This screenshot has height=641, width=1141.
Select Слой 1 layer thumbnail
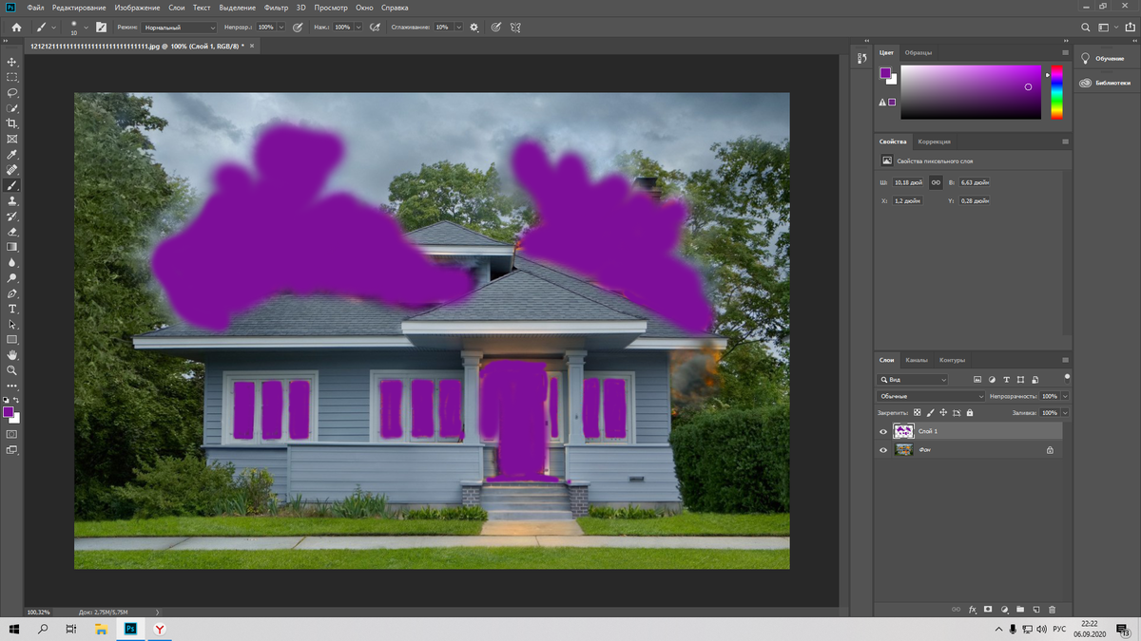coord(903,431)
